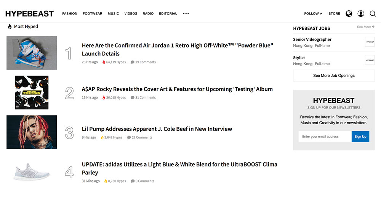Go to the EDITORIAL section

168,14
